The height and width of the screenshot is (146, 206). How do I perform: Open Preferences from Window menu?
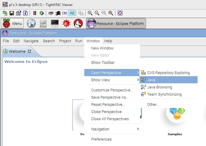point(112,139)
